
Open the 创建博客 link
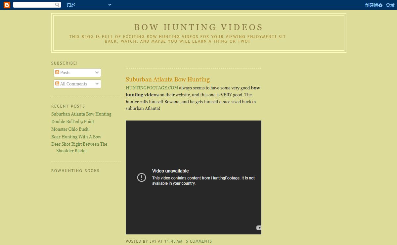(374, 5)
